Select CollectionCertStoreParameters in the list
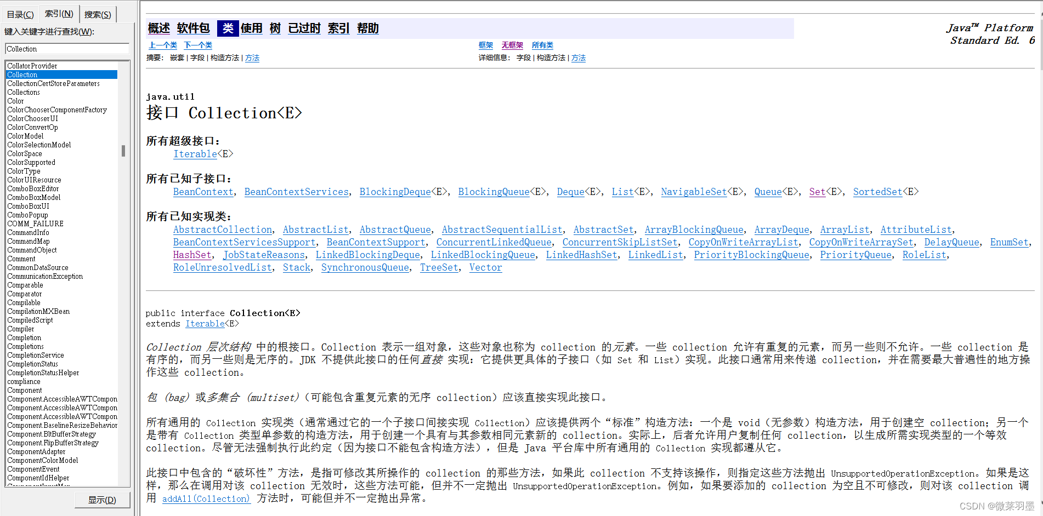This screenshot has width=1043, height=516. (53, 83)
